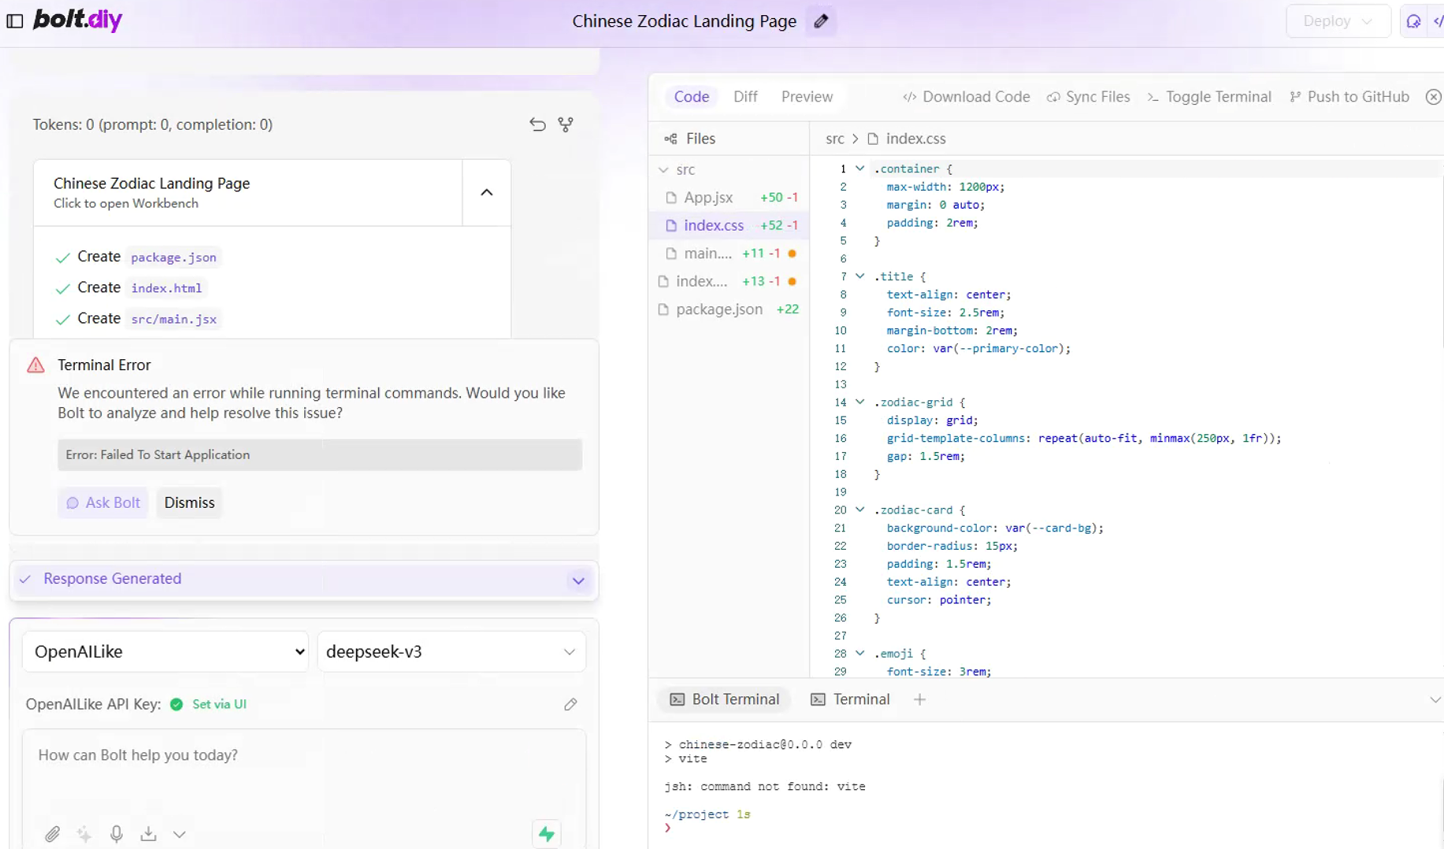Image resolution: width=1444 pixels, height=849 pixels.
Task: Click the sparkle enhance prompt icon
Action: 84,833
